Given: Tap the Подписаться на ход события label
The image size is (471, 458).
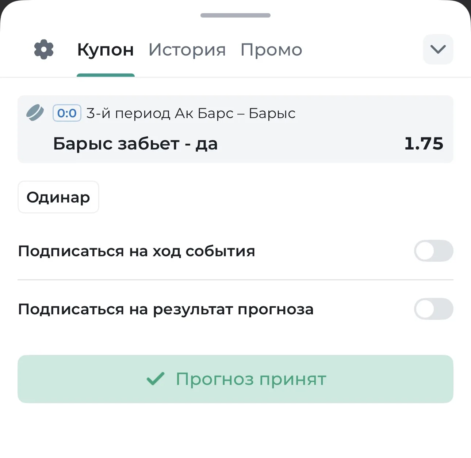Looking at the screenshot, I should tap(137, 251).
